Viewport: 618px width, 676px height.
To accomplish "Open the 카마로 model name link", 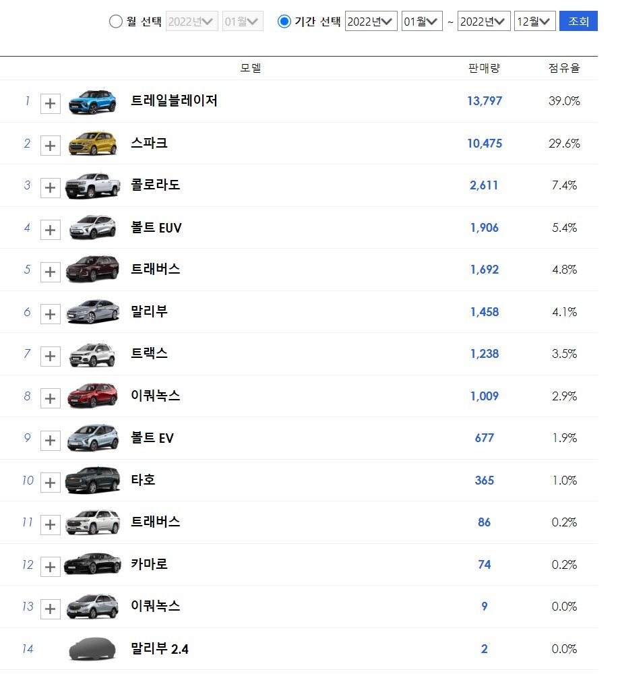I will (x=149, y=564).
